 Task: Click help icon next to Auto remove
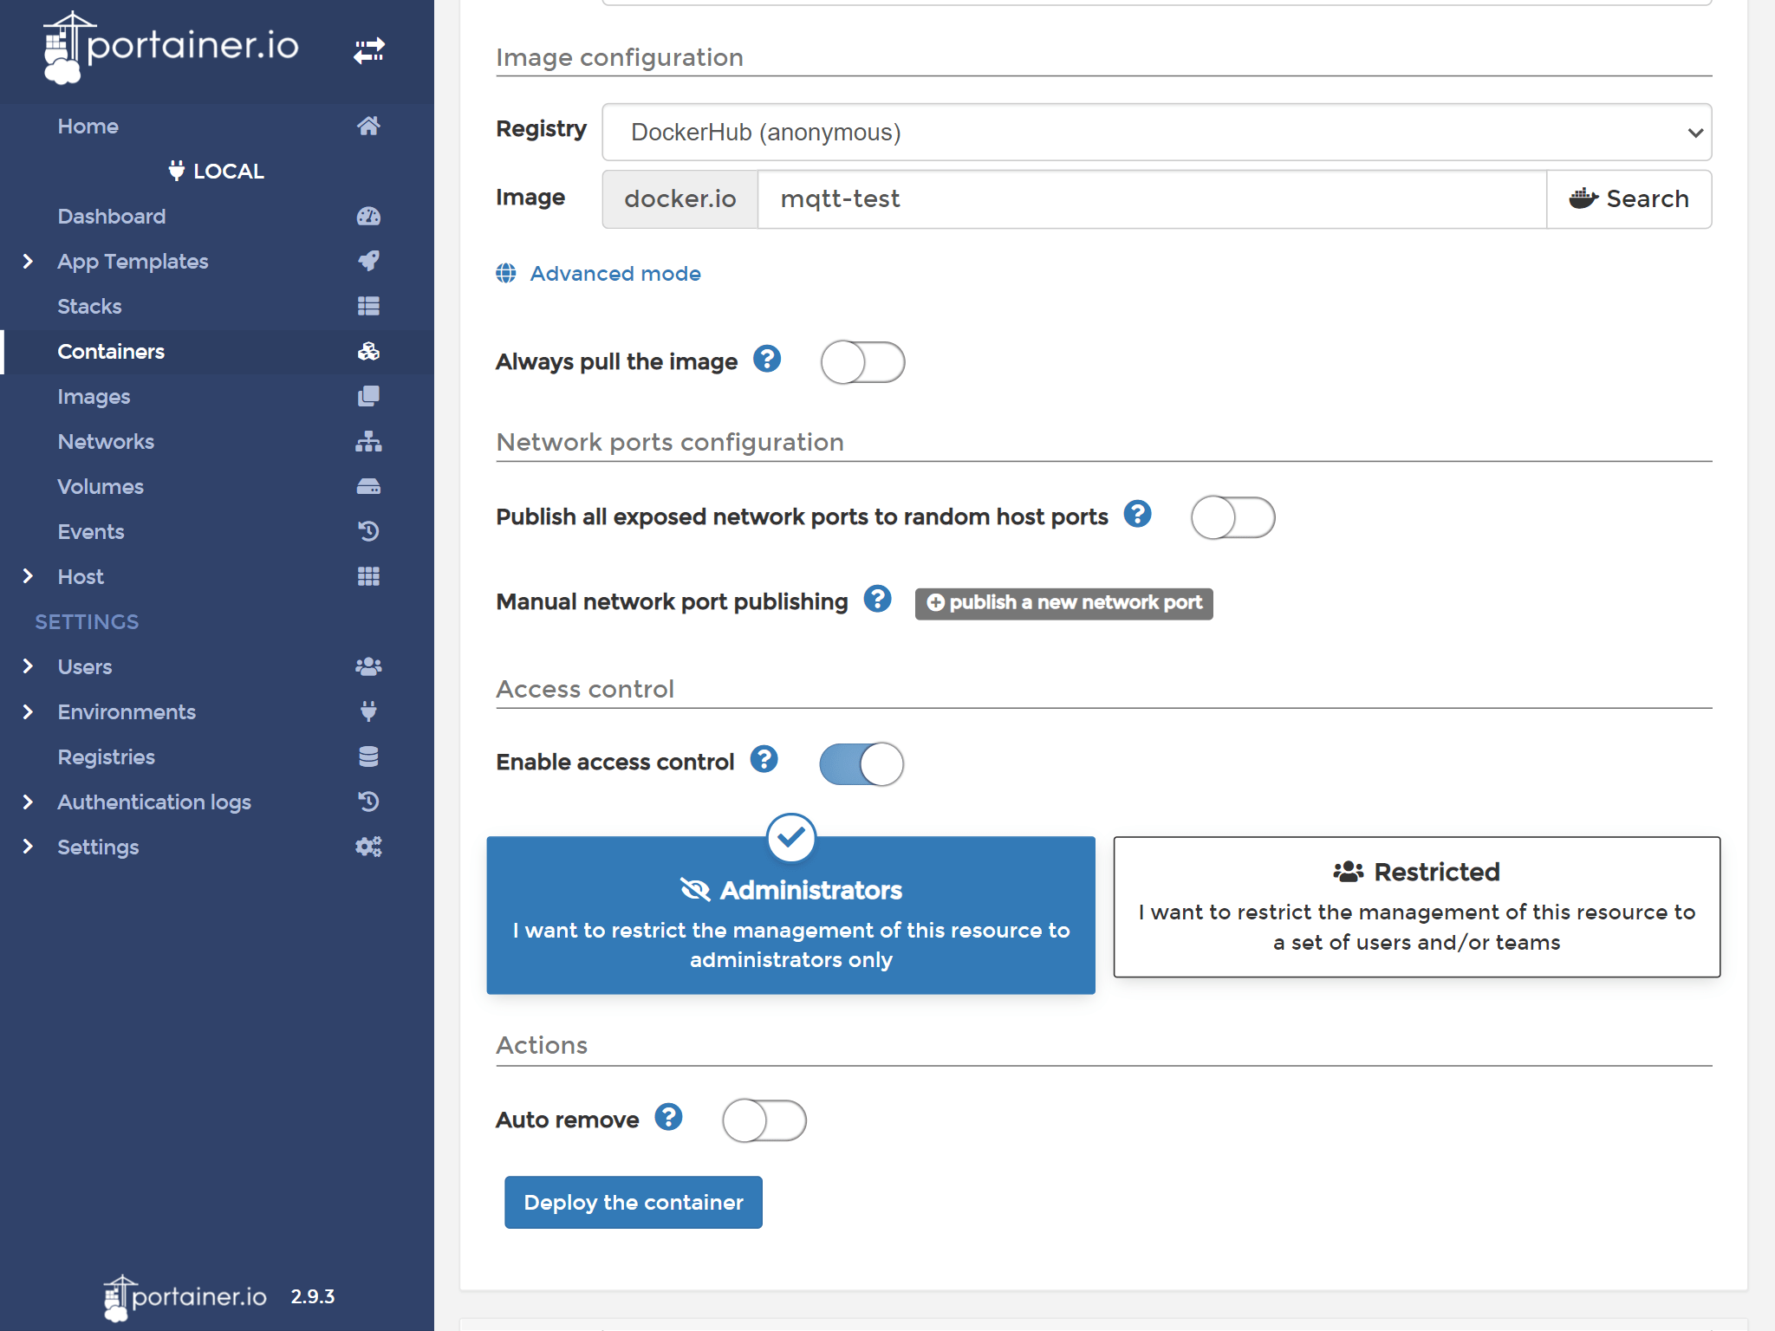(x=668, y=1117)
